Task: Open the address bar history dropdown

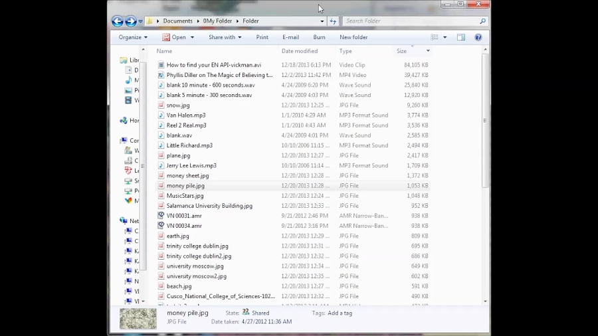Action: click(322, 21)
